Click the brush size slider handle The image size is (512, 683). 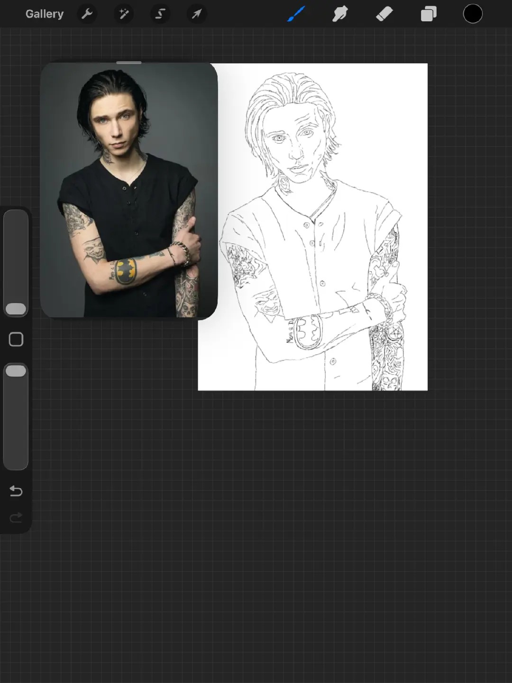click(16, 309)
